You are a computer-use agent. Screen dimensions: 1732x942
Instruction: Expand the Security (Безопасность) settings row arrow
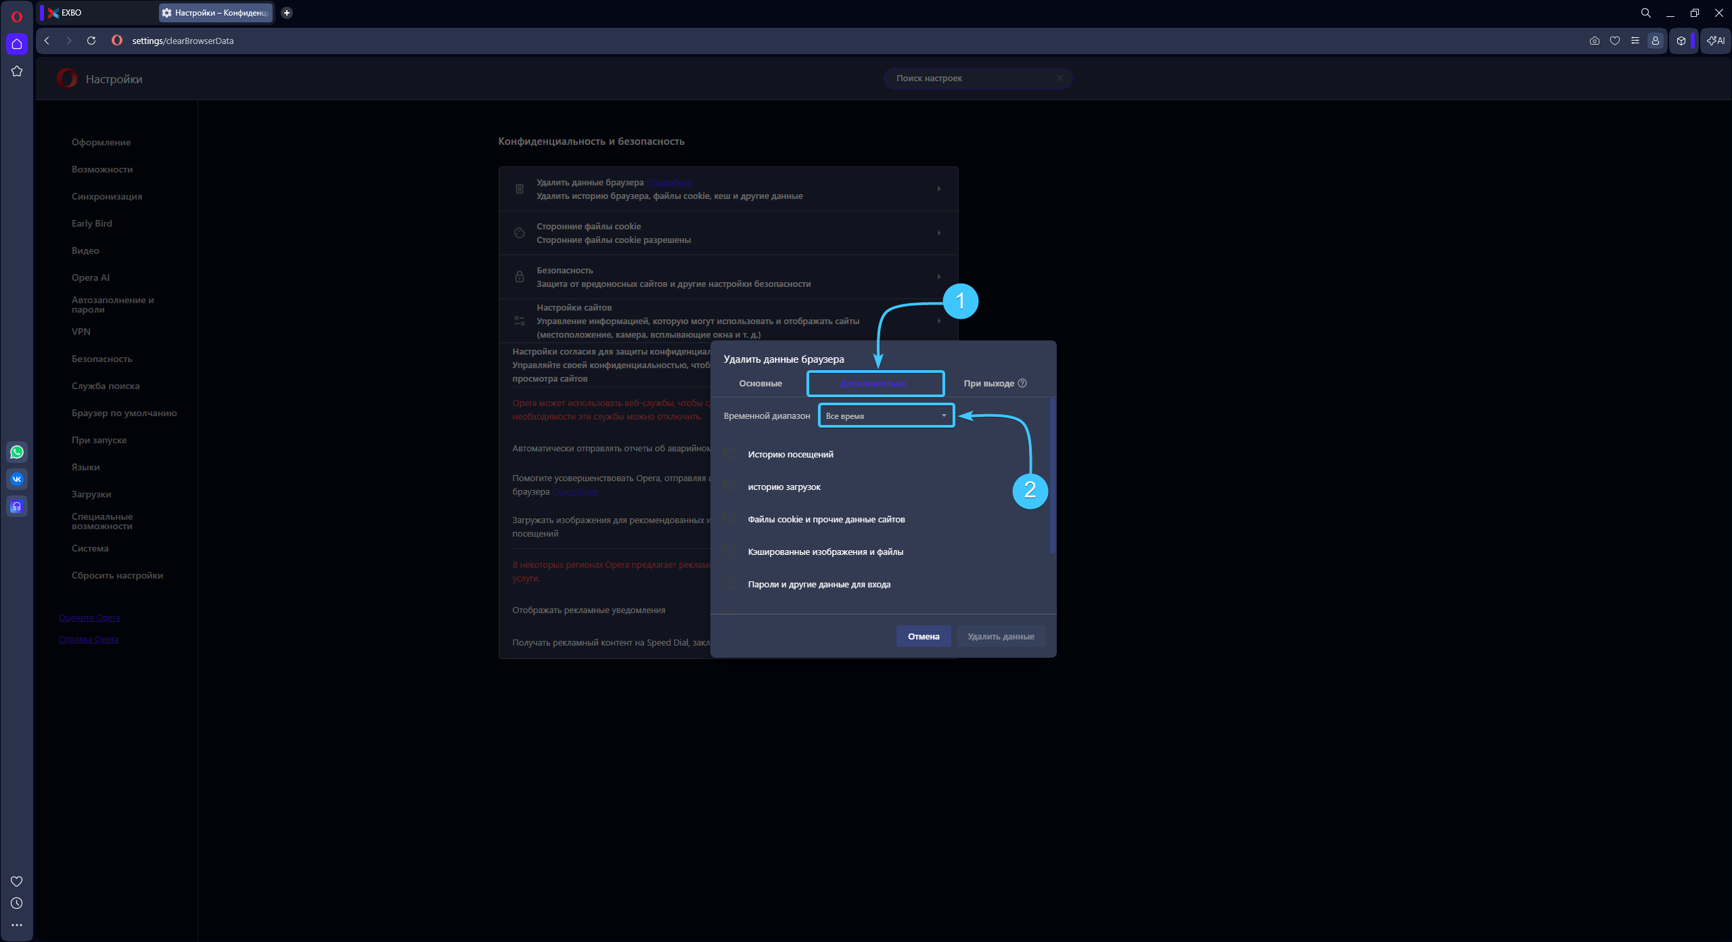pos(939,277)
